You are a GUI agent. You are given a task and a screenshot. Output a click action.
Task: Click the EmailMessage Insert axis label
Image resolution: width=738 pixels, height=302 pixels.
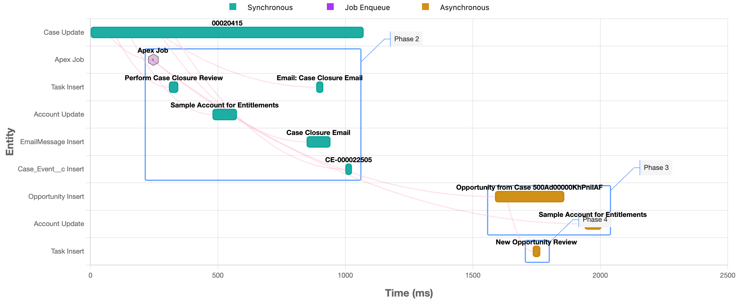pos(52,142)
